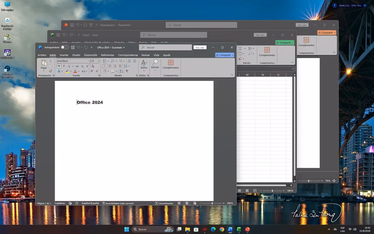This screenshot has width=374, height=234.
Task: Click the bullet list icon in Word
Action: point(104,61)
